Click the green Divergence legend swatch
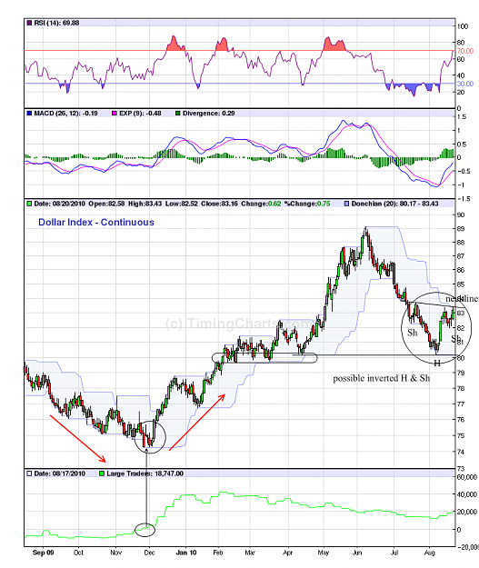Viewport: 479px width, 568px height. click(x=178, y=114)
